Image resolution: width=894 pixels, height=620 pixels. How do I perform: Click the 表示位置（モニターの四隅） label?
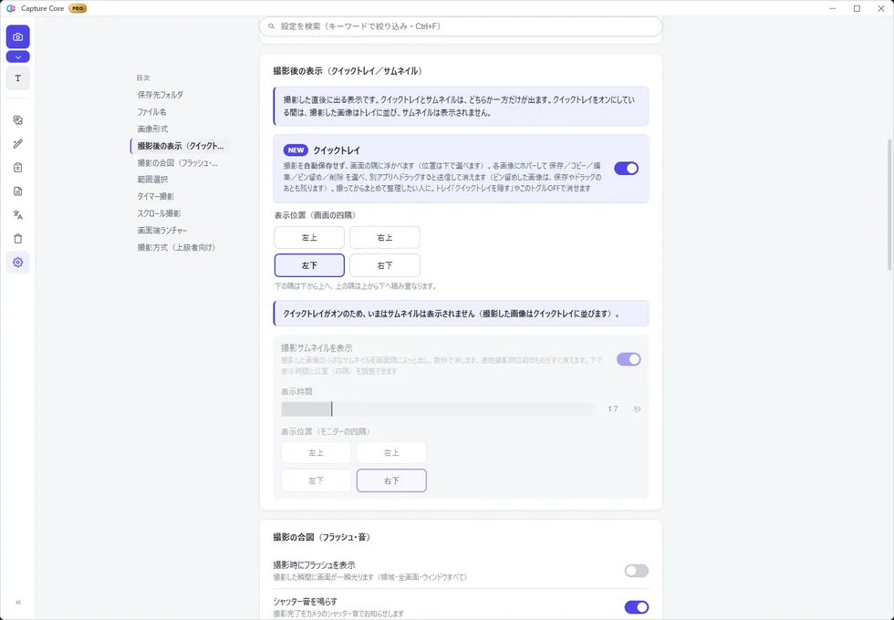click(325, 432)
